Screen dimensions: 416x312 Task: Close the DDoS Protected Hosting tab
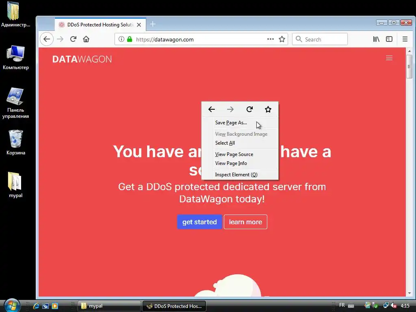(139, 25)
